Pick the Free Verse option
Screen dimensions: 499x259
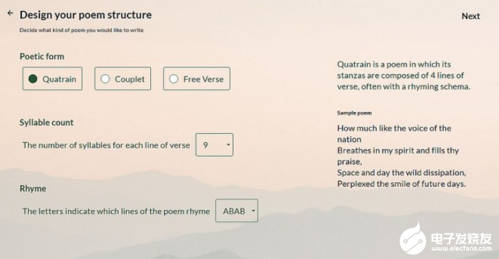[197, 78]
